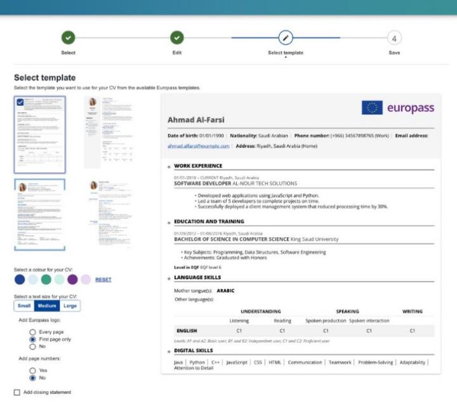Click BACHELOR OF SCIENCE IN COMPUTER SCIENCE text

click(232, 239)
